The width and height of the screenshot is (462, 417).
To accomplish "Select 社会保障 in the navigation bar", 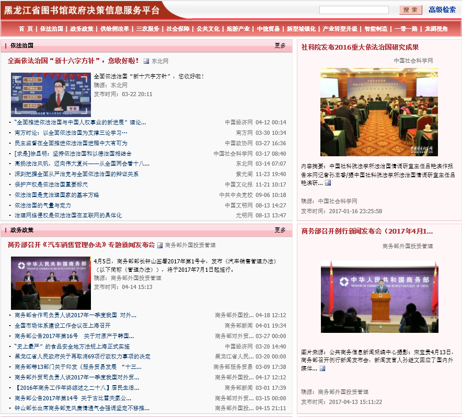I will [178, 29].
